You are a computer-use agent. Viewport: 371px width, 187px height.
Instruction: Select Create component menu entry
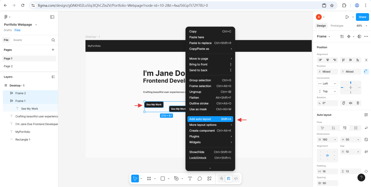point(202,131)
